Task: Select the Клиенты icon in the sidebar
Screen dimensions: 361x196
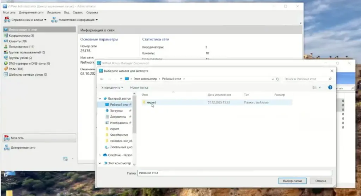Action: pos(6,41)
